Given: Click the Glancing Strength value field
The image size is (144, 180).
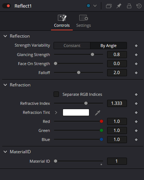Looking at the screenshot, I should coord(117,55).
